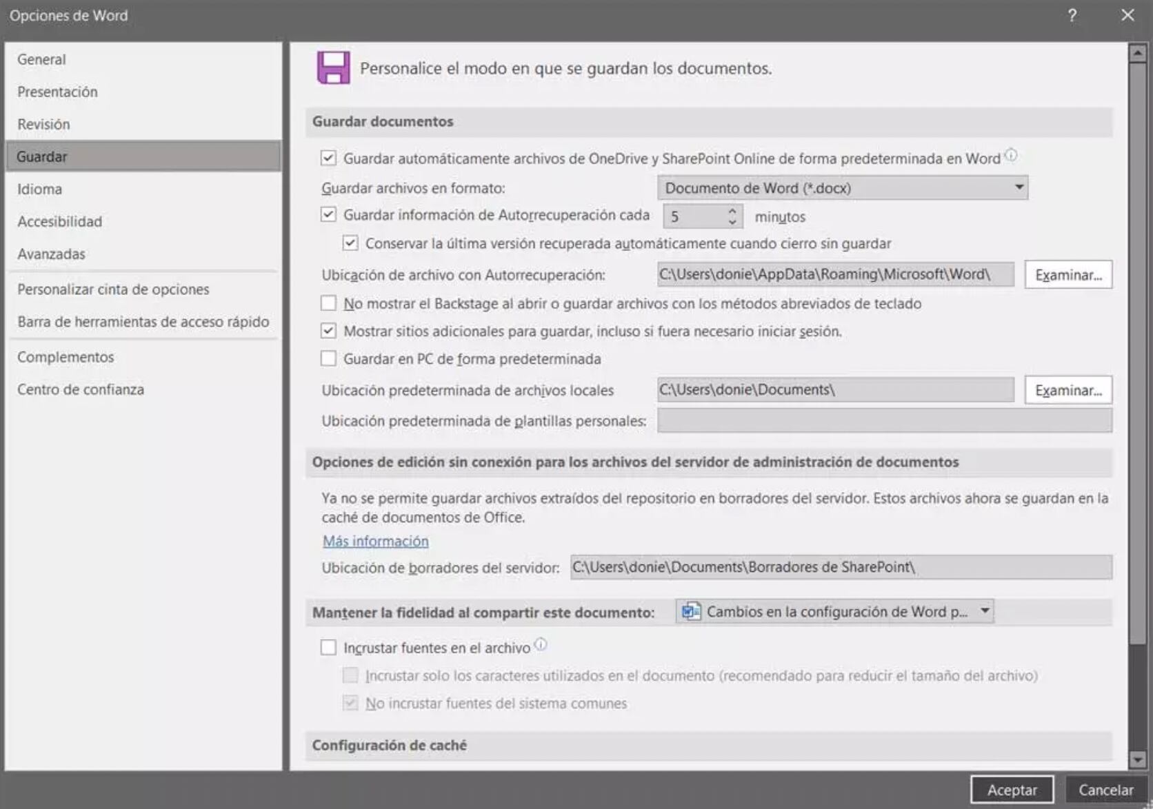Click scrollbar down arrow at bottom
This screenshot has height=809, width=1153.
[x=1137, y=759]
